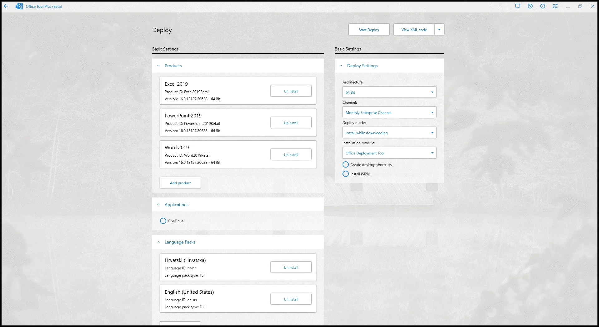Screen dimensions: 599x327
Task: Close the Office Tool Plus window
Action: tap(592, 6)
